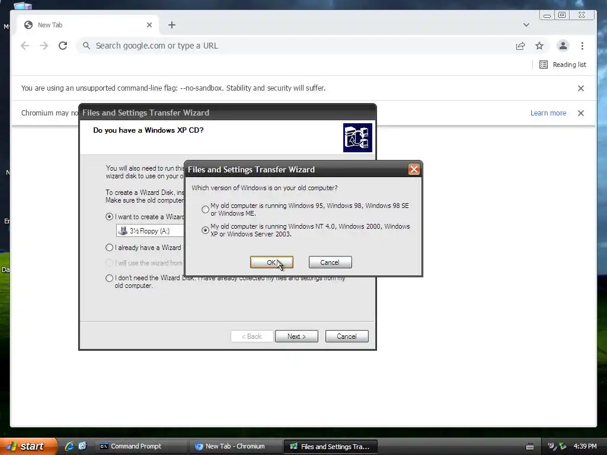
Task: Open the 3½ Floppy (A:) drive dropdown
Action: (150, 231)
